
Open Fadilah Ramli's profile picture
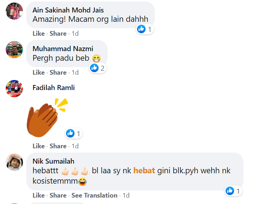(x=14, y=88)
